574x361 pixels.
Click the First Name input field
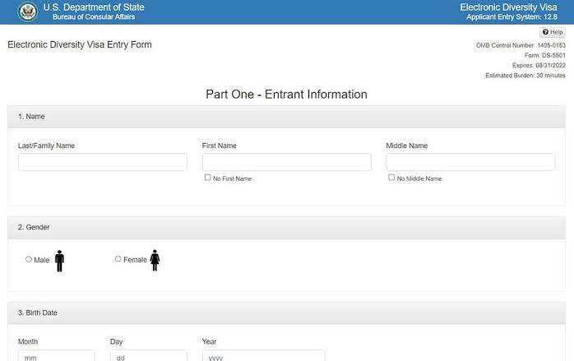click(x=286, y=162)
